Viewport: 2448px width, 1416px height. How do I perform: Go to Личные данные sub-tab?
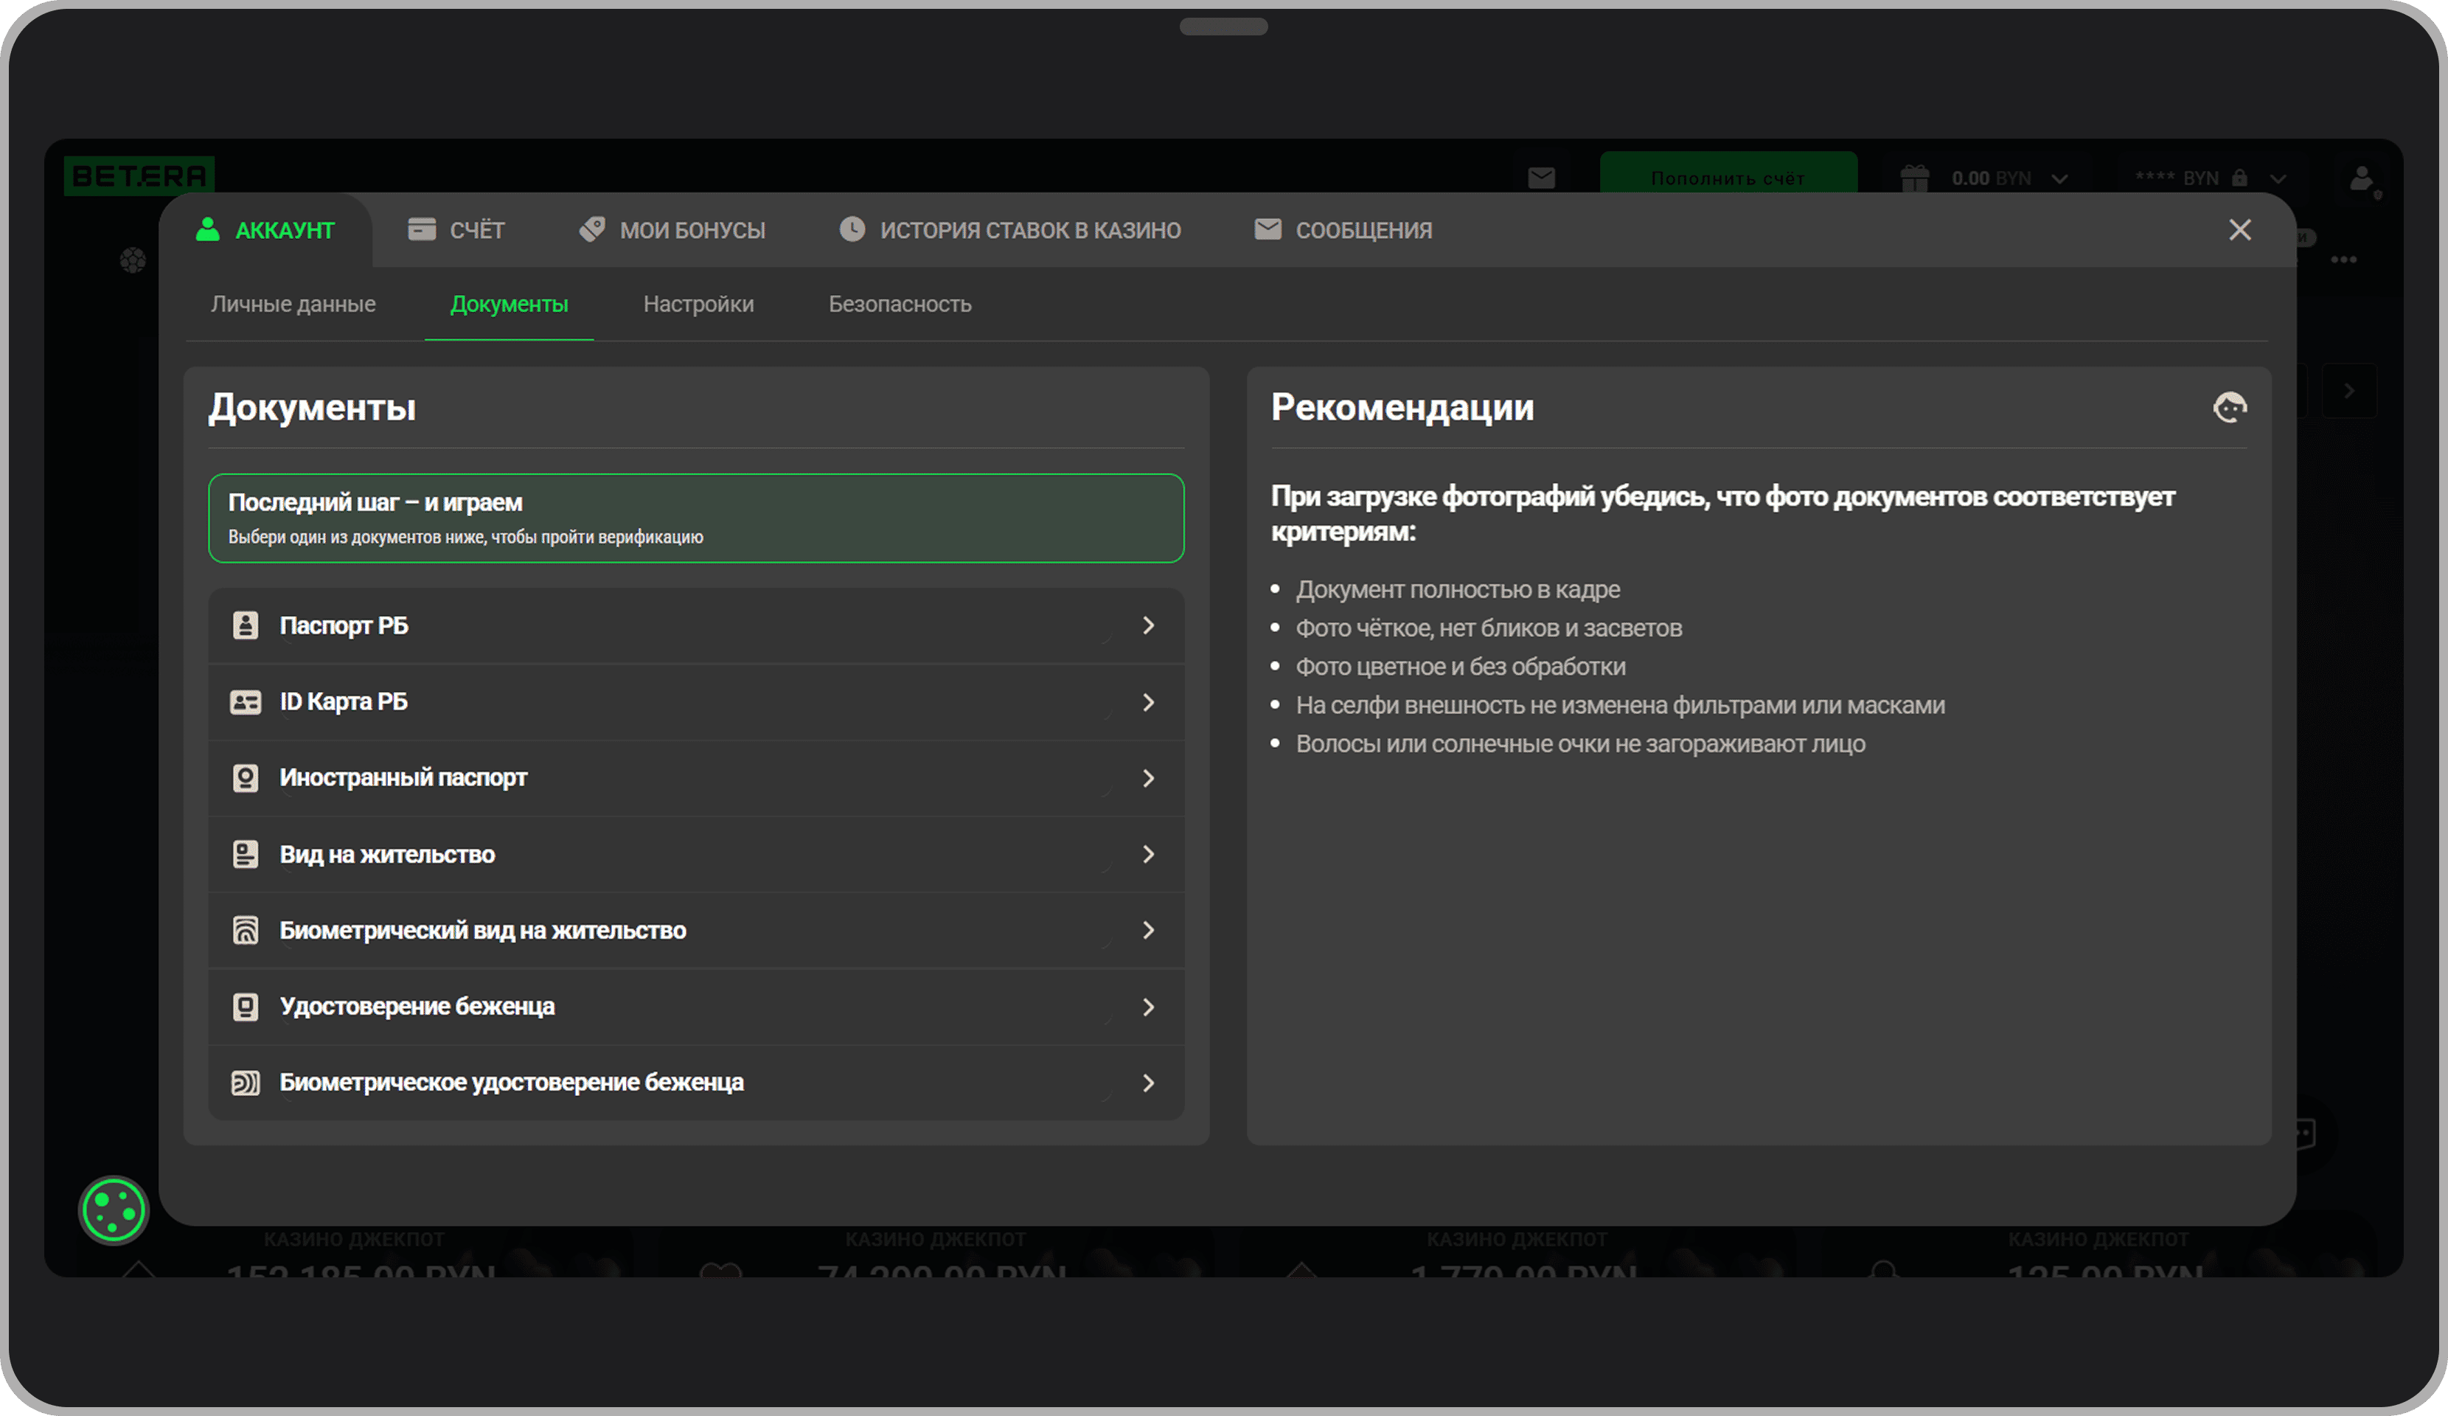click(x=293, y=304)
